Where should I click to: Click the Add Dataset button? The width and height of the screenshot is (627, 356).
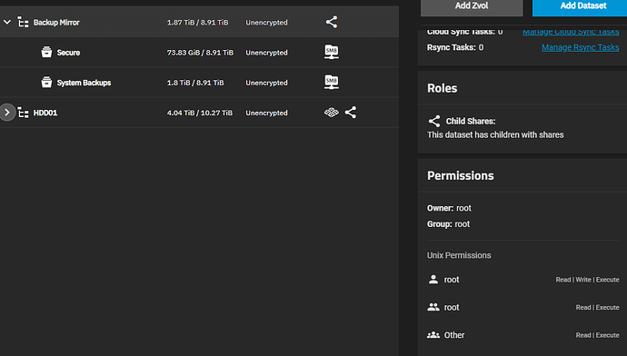coord(580,7)
